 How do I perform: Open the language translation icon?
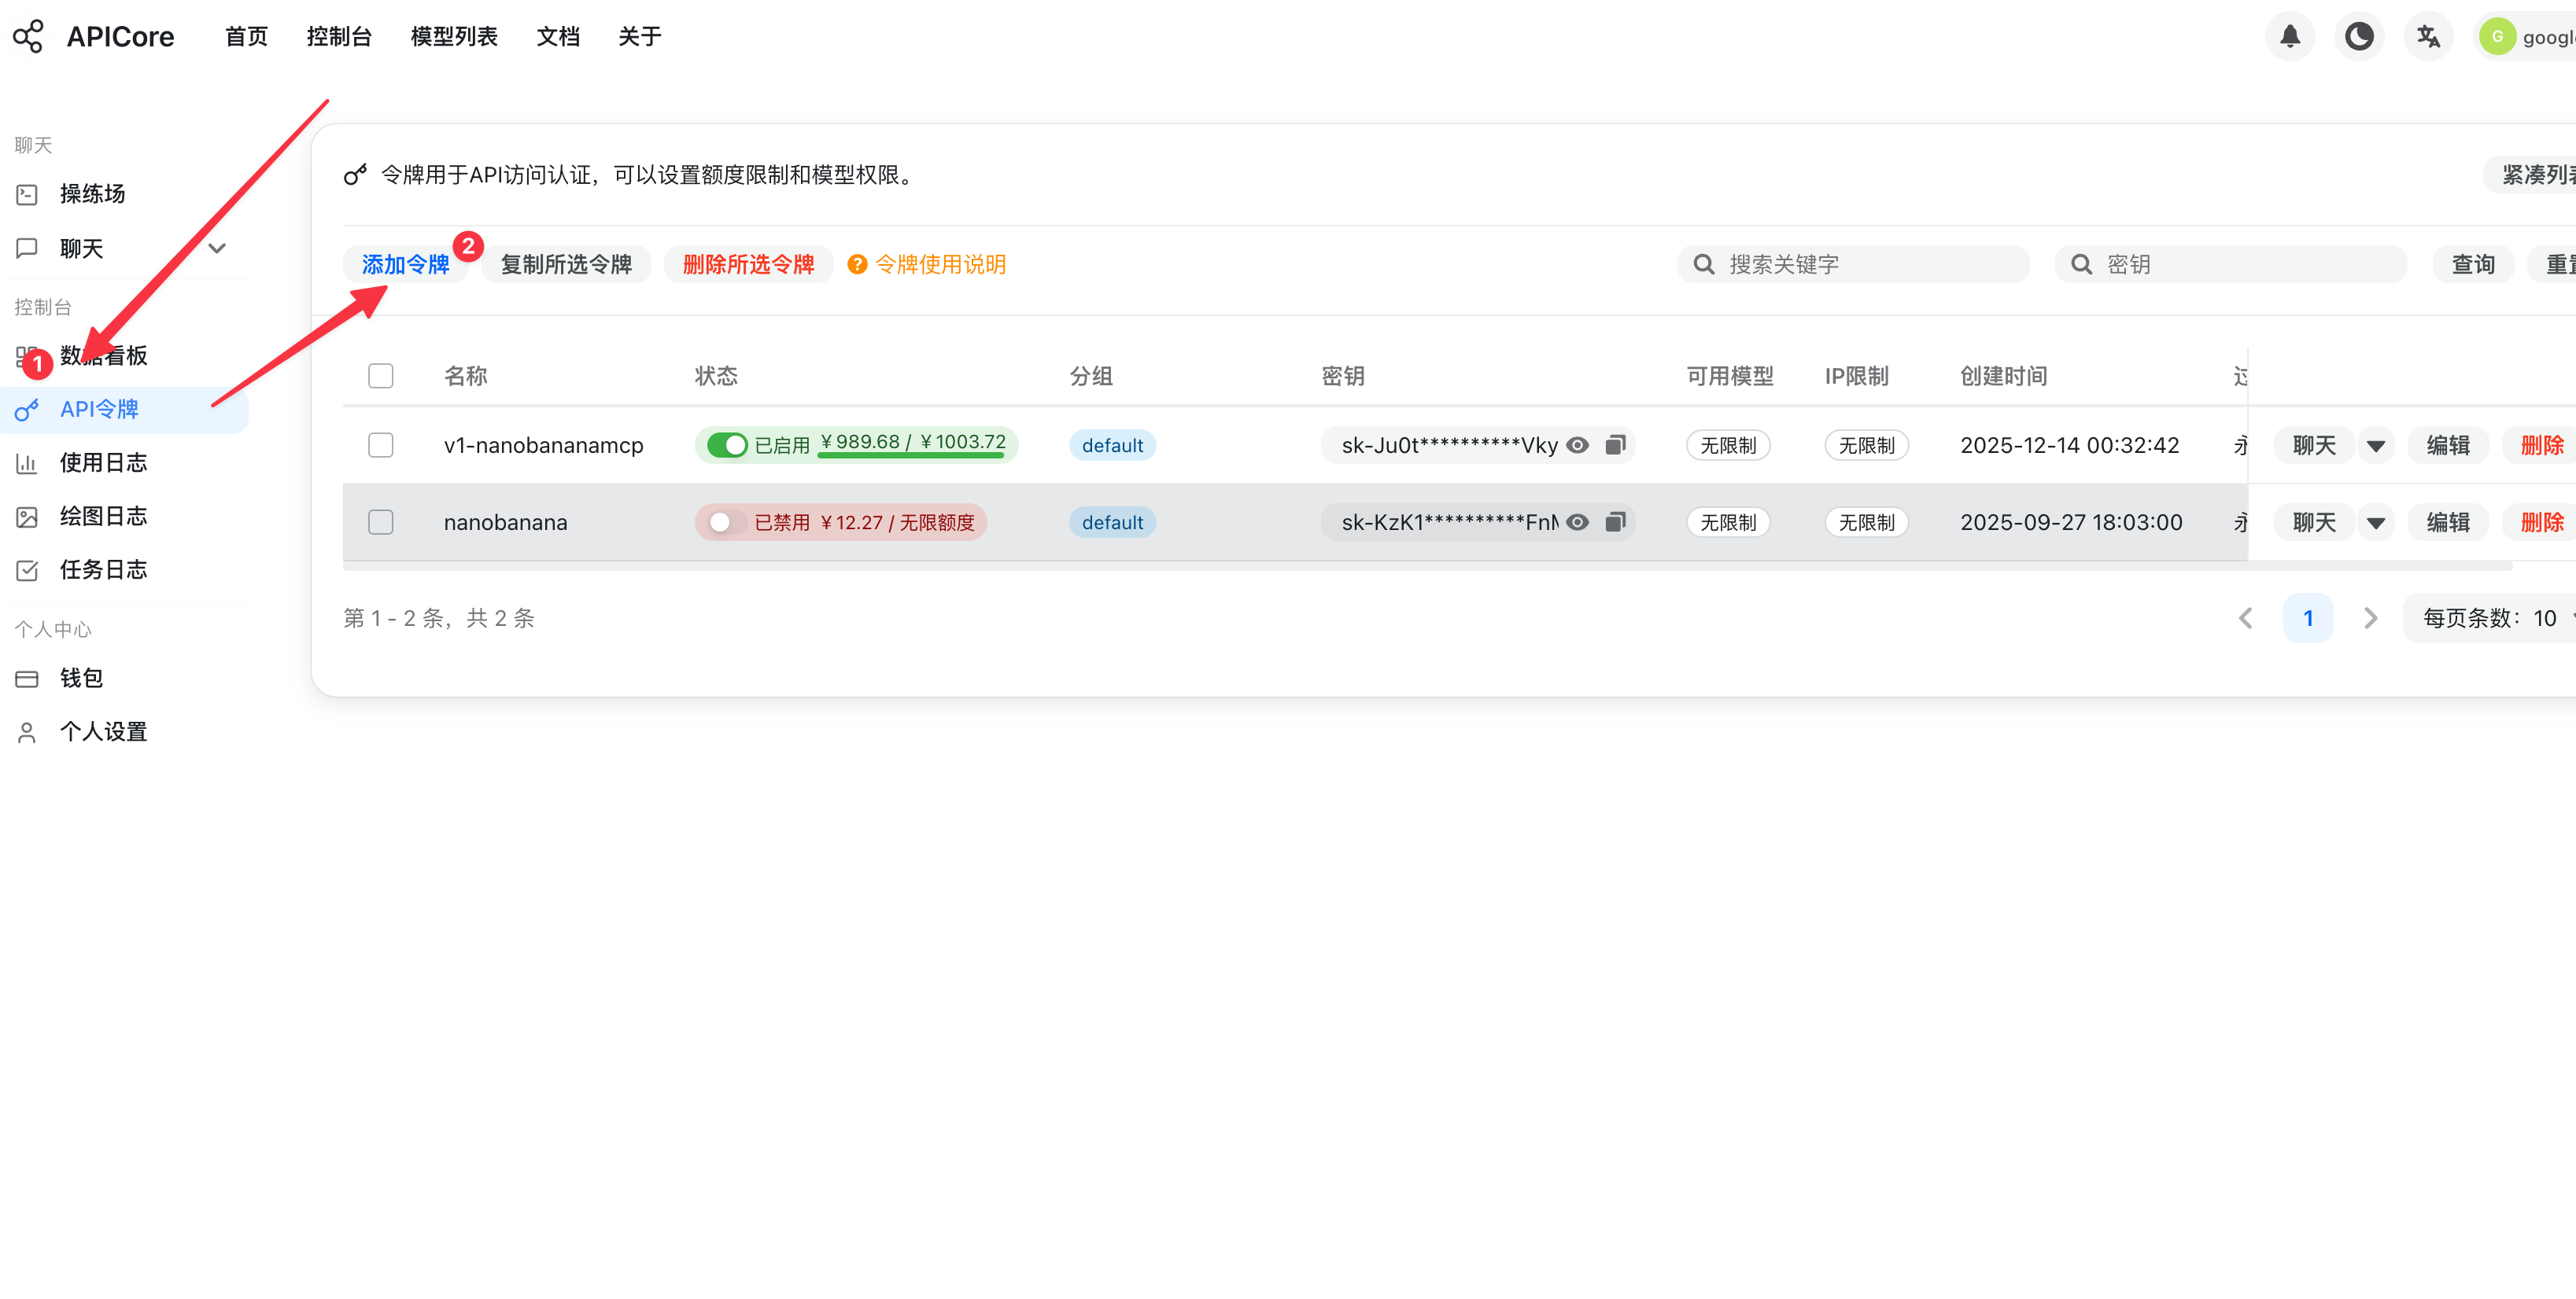[2427, 37]
